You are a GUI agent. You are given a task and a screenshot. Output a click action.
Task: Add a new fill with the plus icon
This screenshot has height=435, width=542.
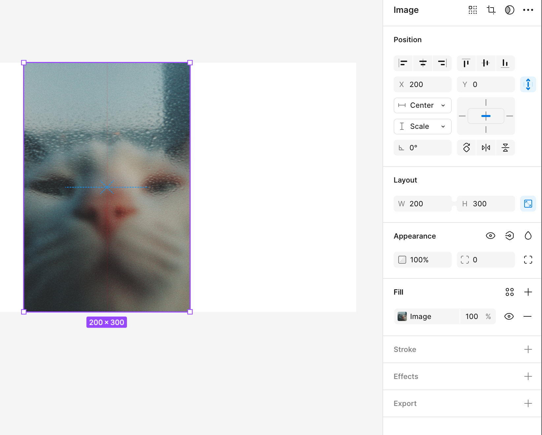(528, 292)
